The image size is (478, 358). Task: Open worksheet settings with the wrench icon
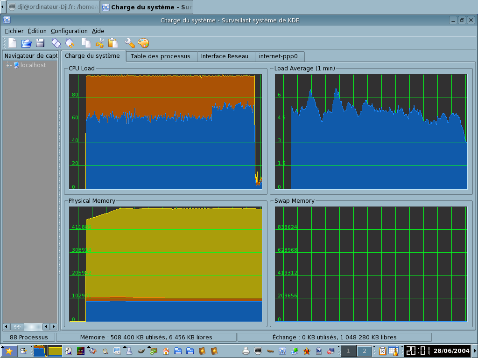pos(129,43)
